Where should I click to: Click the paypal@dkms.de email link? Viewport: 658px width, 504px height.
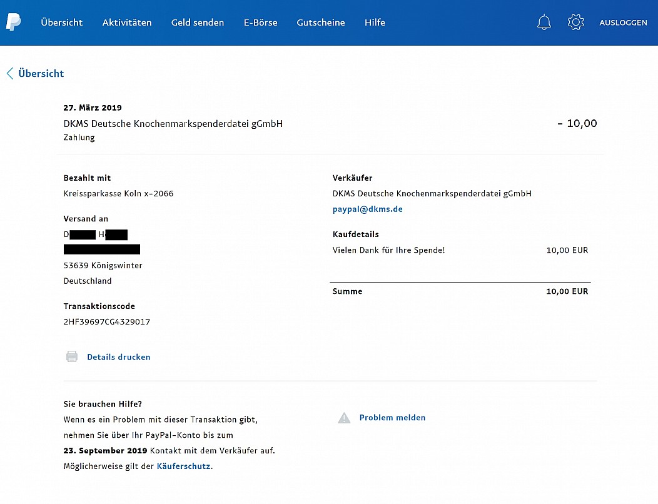pyautogui.click(x=368, y=209)
